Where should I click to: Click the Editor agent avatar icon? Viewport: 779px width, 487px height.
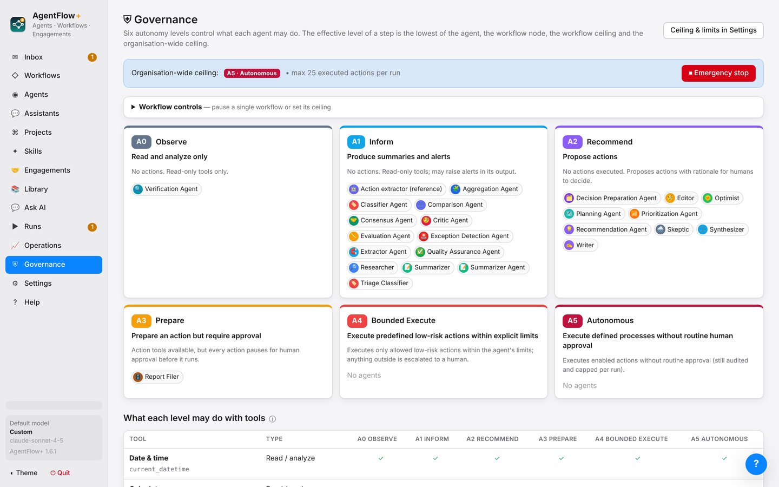670,198
